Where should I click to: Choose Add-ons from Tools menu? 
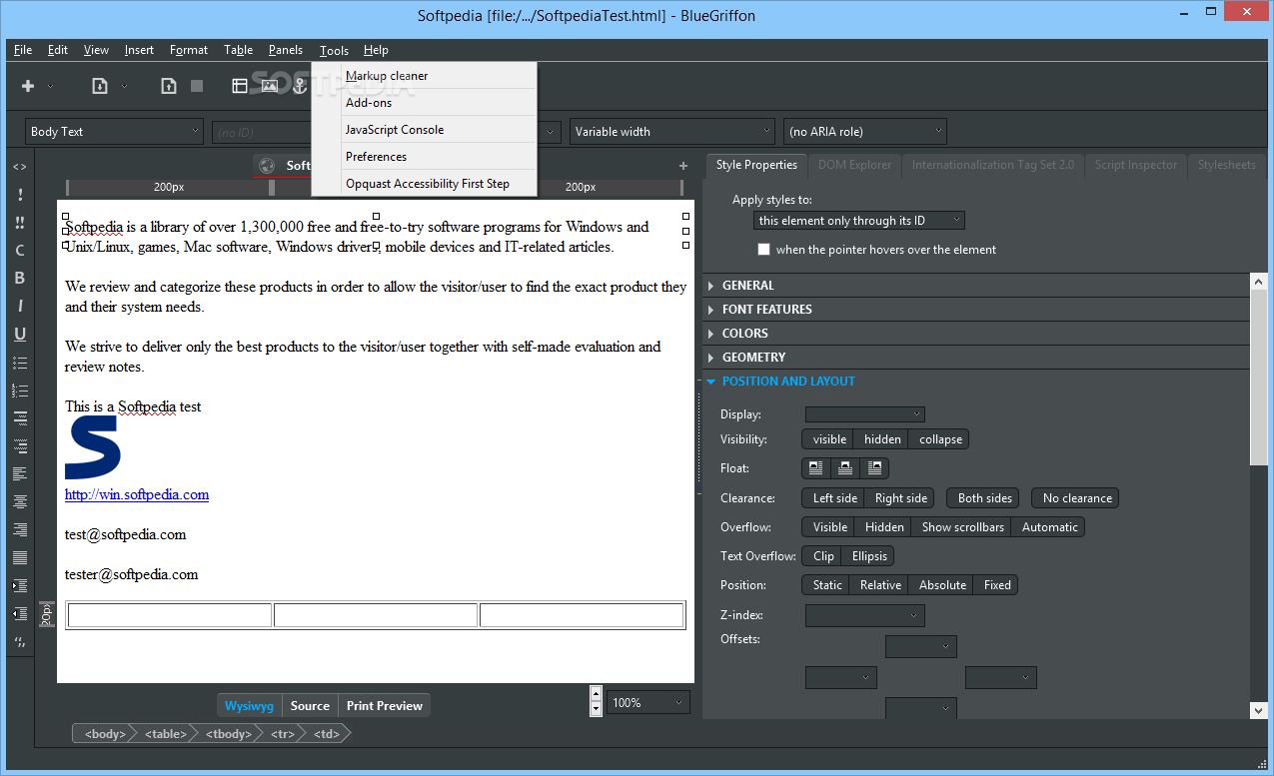point(425,103)
